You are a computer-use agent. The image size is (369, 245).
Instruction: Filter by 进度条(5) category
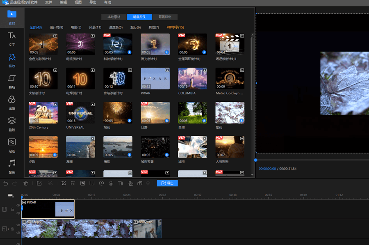pos(116,27)
